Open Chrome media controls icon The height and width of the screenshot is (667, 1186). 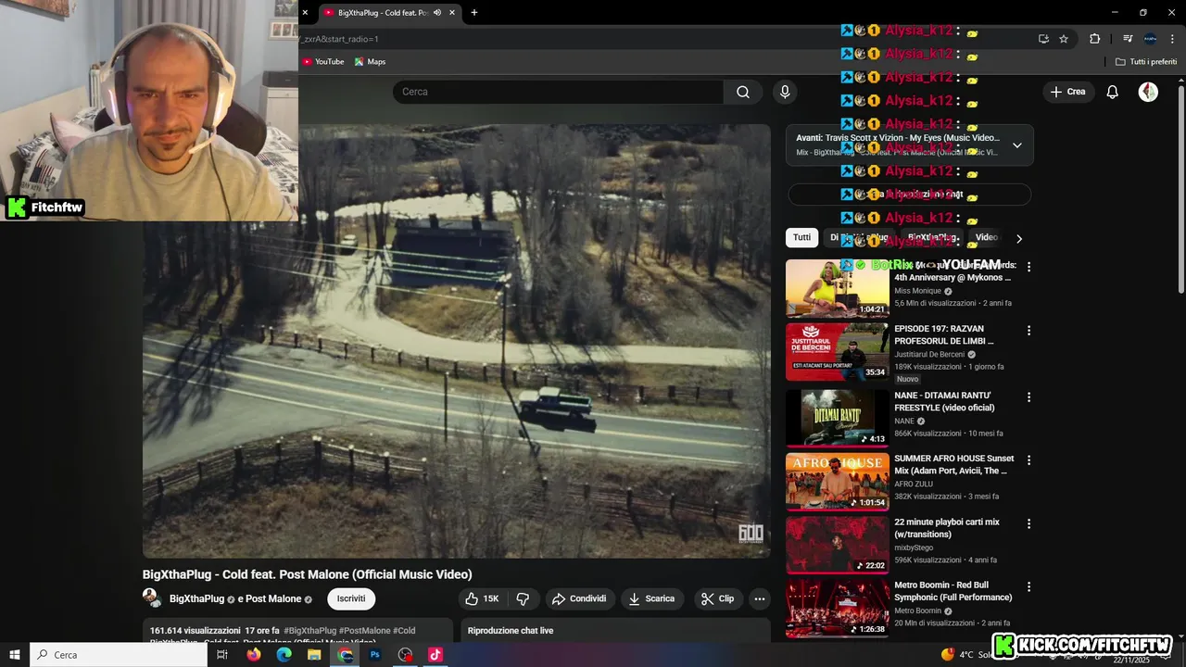pyautogui.click(x=1128, y=39)
